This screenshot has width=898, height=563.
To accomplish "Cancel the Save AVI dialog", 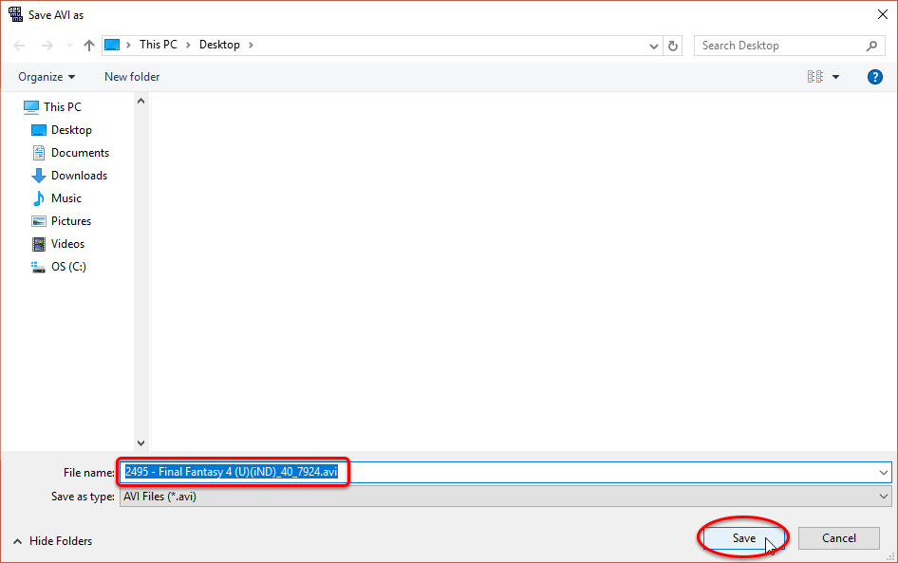I will click(x=839, y=538).
